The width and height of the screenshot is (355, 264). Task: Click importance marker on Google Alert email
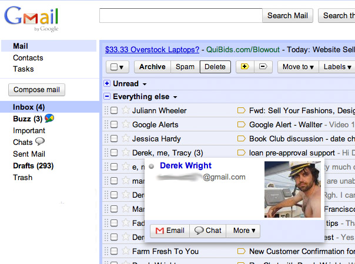point(241,124)
